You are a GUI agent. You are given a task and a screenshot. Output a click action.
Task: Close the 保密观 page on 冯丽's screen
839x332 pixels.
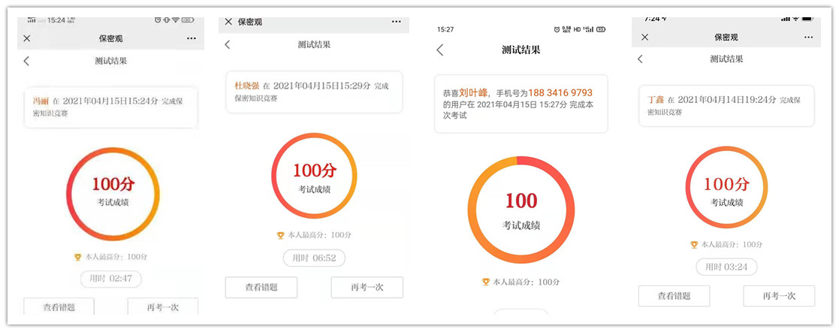point(27,38)
